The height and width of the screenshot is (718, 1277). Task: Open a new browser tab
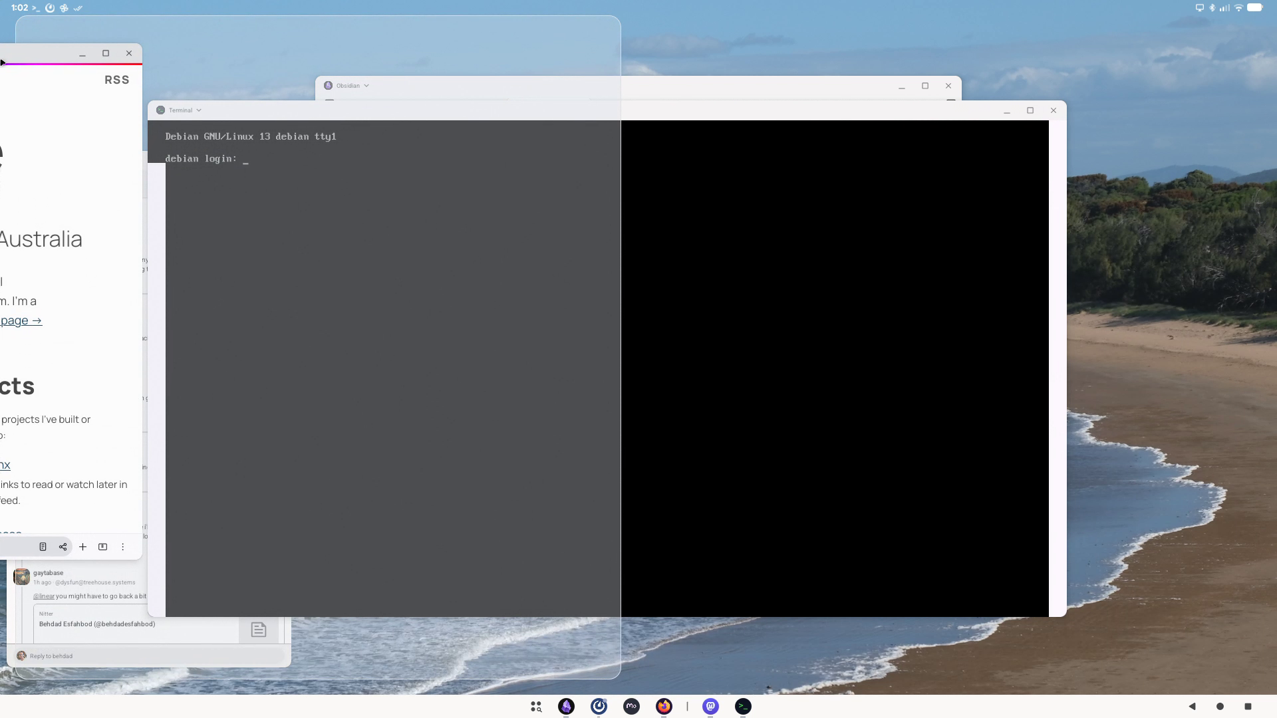82,546
